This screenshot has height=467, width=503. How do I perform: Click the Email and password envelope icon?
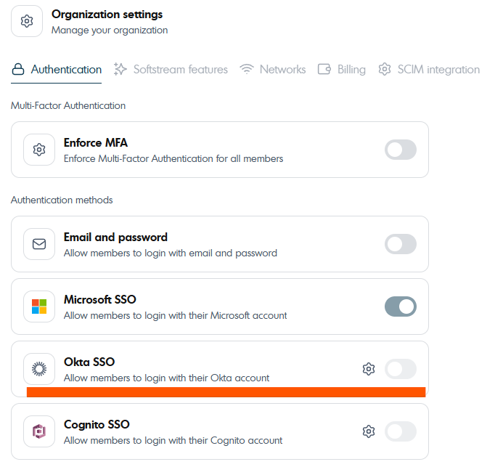pyautogui.click(x=39, y=244)
